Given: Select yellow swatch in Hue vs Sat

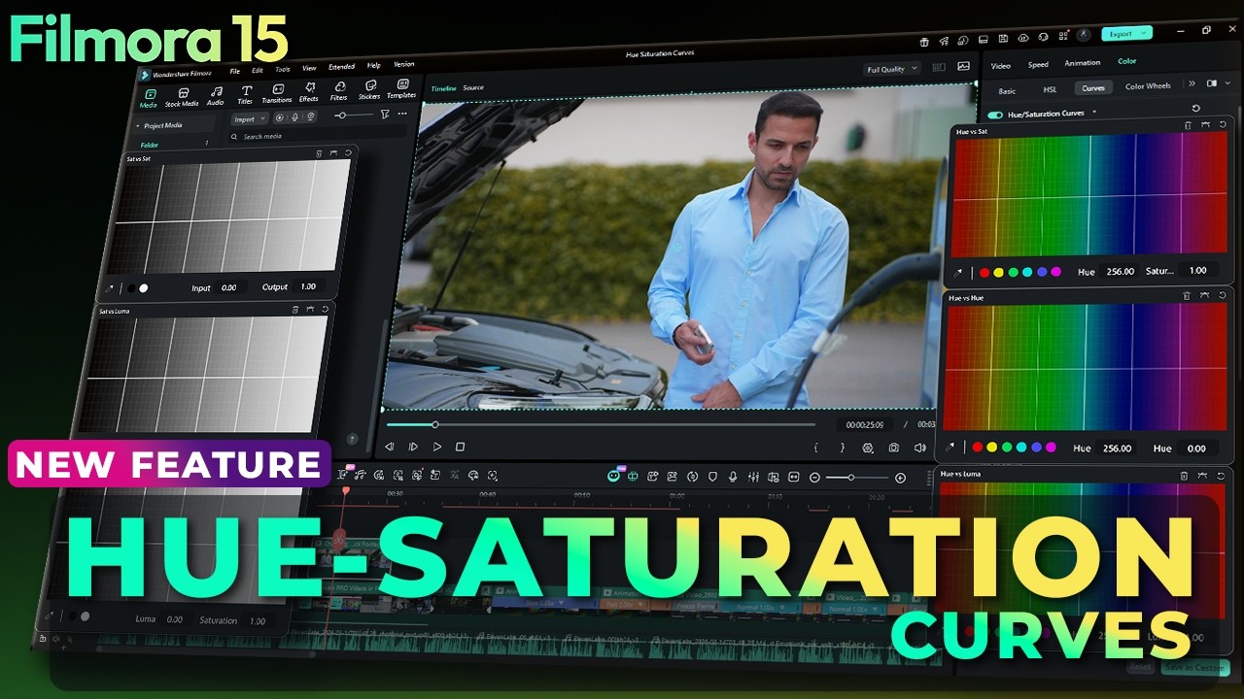Looking at the screenshot, I should pyautogui.click(x=998, y=273).
